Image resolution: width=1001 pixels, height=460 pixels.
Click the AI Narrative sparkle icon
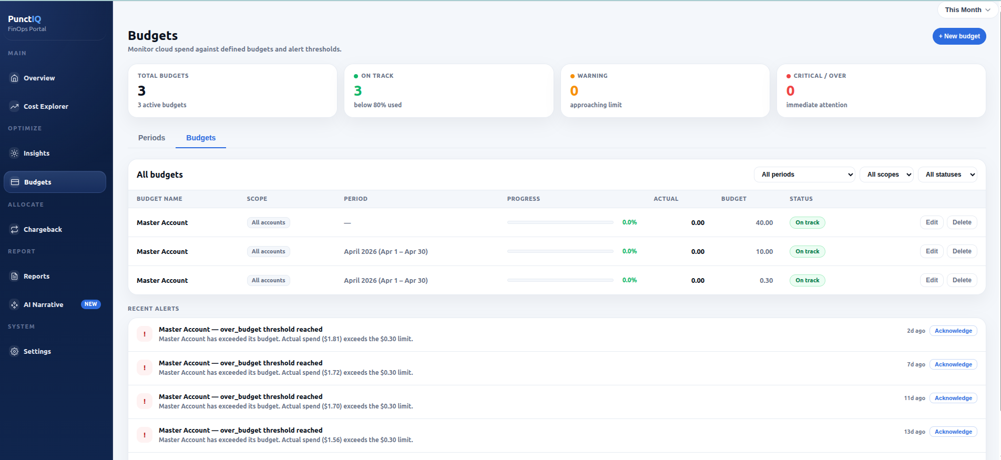[x=14, y=304]
